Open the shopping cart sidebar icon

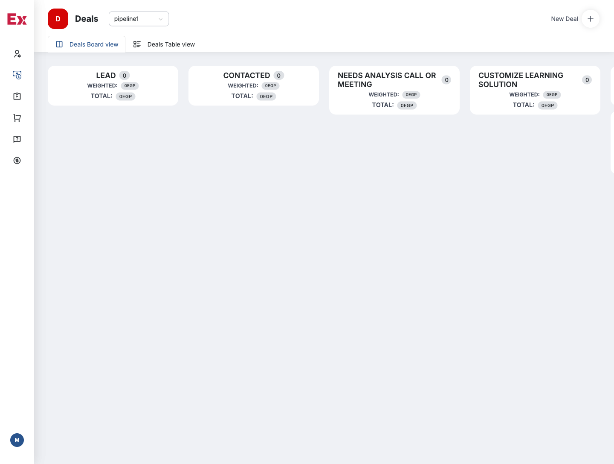pos(17,118)
